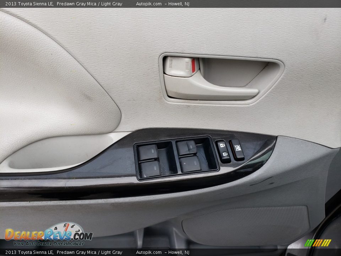Click the bottom "Predawn Gray Mica / Light Gray" text
The width and height of the screenshot is (341, 256).
[89, 252]
